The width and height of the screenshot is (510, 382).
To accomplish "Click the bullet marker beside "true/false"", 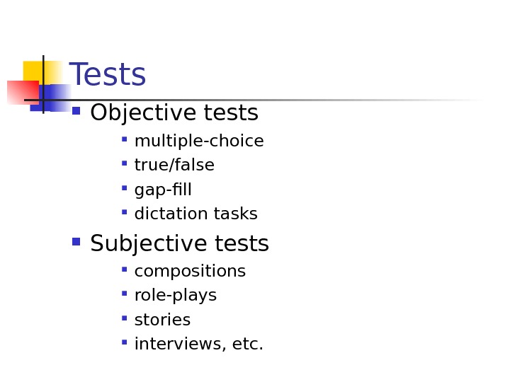I will pyautogui.click(x=125, y=163).
